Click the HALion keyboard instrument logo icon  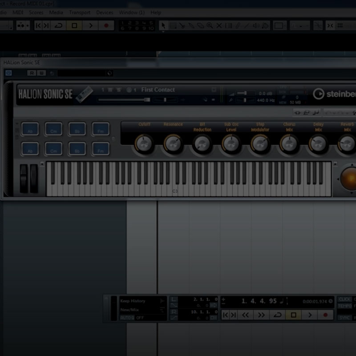[84, 94]
